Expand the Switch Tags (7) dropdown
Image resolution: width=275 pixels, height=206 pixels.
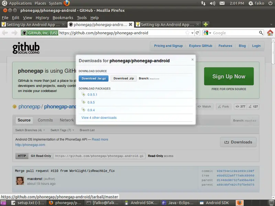(x=62, y=130)
